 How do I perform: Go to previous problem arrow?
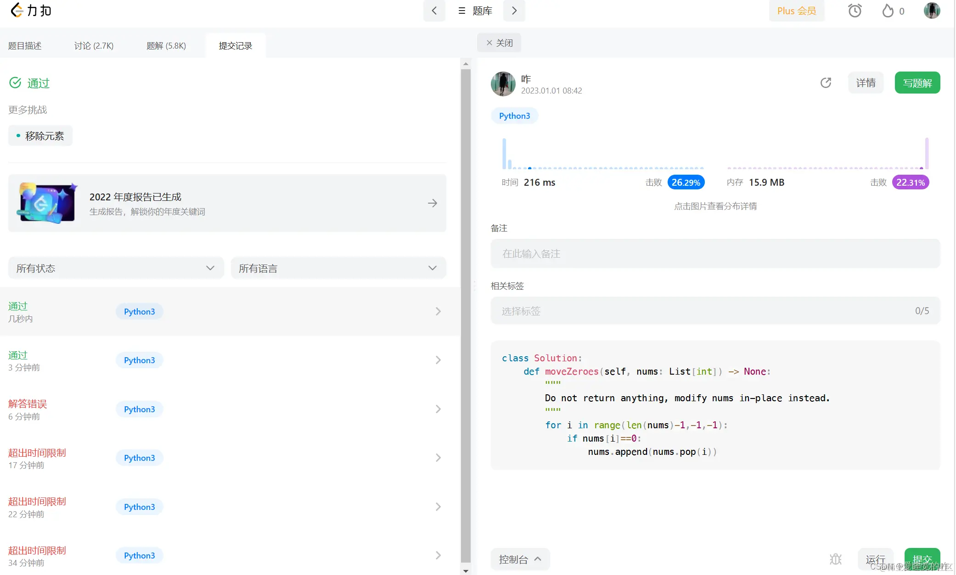[434, 11]
